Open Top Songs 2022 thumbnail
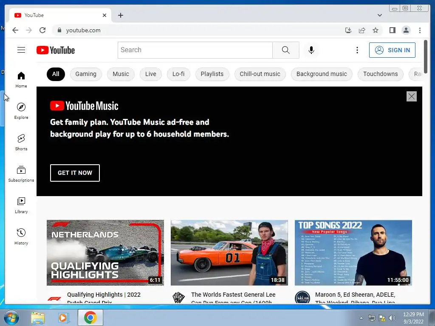 353,253
